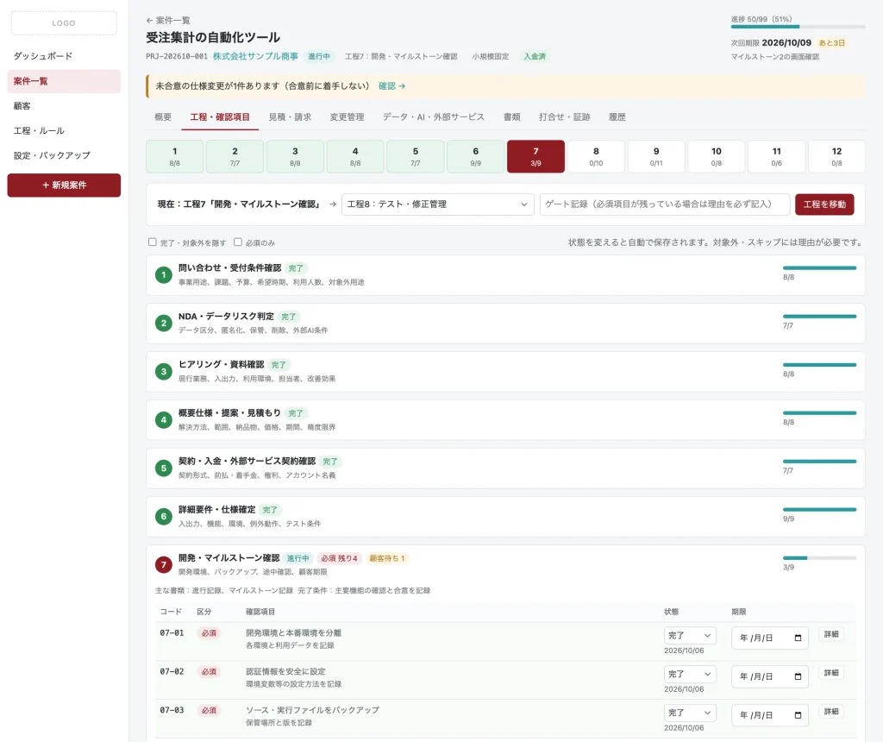Select process step card 10 (0/8)
Viewport: 883px width, 742px height.
tap(717, 157)
